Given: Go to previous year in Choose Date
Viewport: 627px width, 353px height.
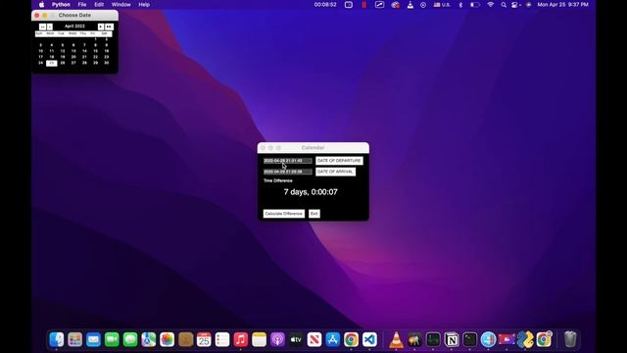Looking at the screenshot, I should pyautogui.click(x=42, y=26).
